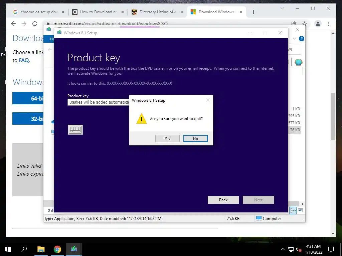342x256 pixels.
Task: Open Chrome tab search dropdown arrow
Action: pyautogui.click(x=282, y=8)
